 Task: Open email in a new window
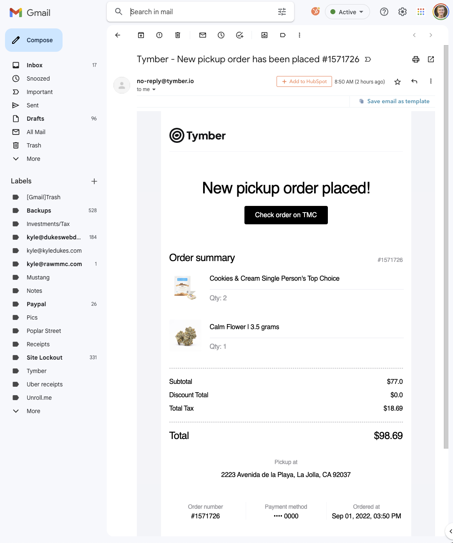pos(430,59)
